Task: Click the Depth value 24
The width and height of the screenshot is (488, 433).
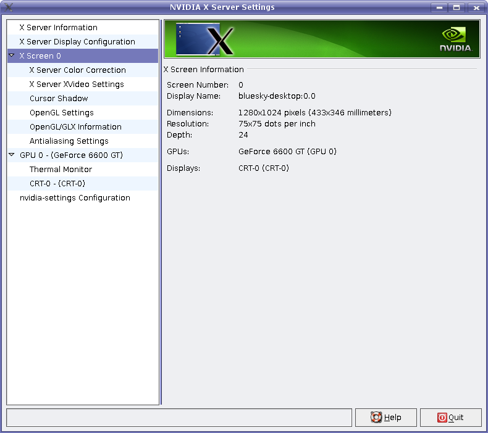Action: (243, 135)
